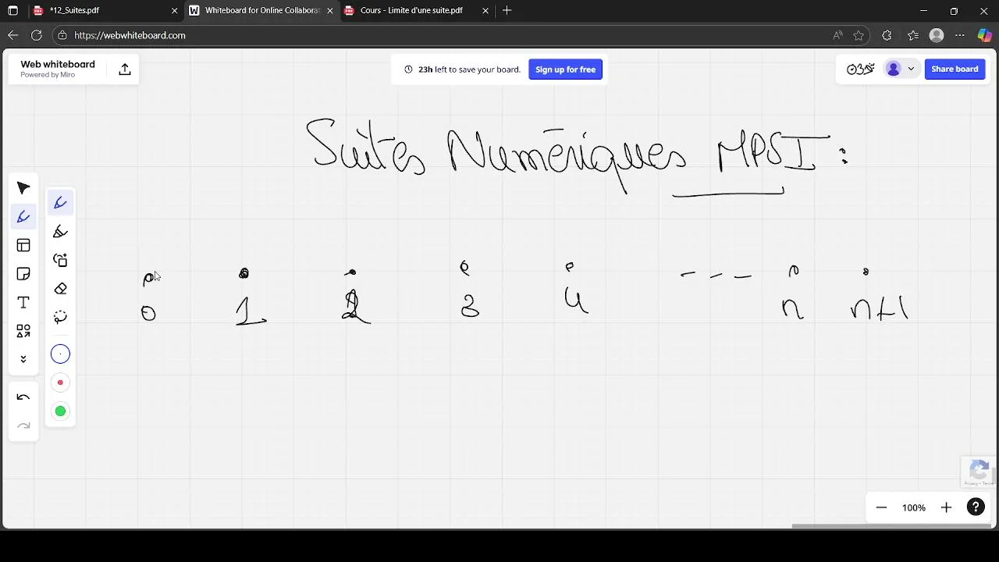This screenshot has height=562, width=999.
Task: Click the horizontal scrollbar thumb
Action: point(893,526)
